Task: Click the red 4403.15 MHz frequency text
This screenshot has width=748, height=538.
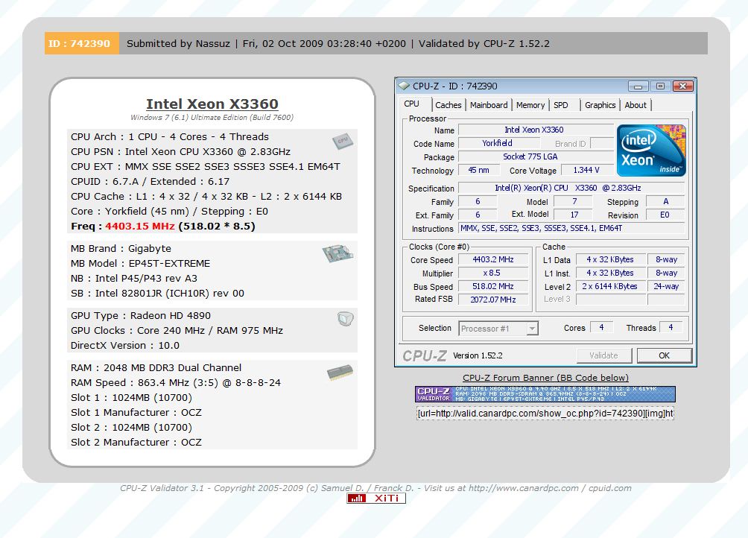Action: click(140, 226)
